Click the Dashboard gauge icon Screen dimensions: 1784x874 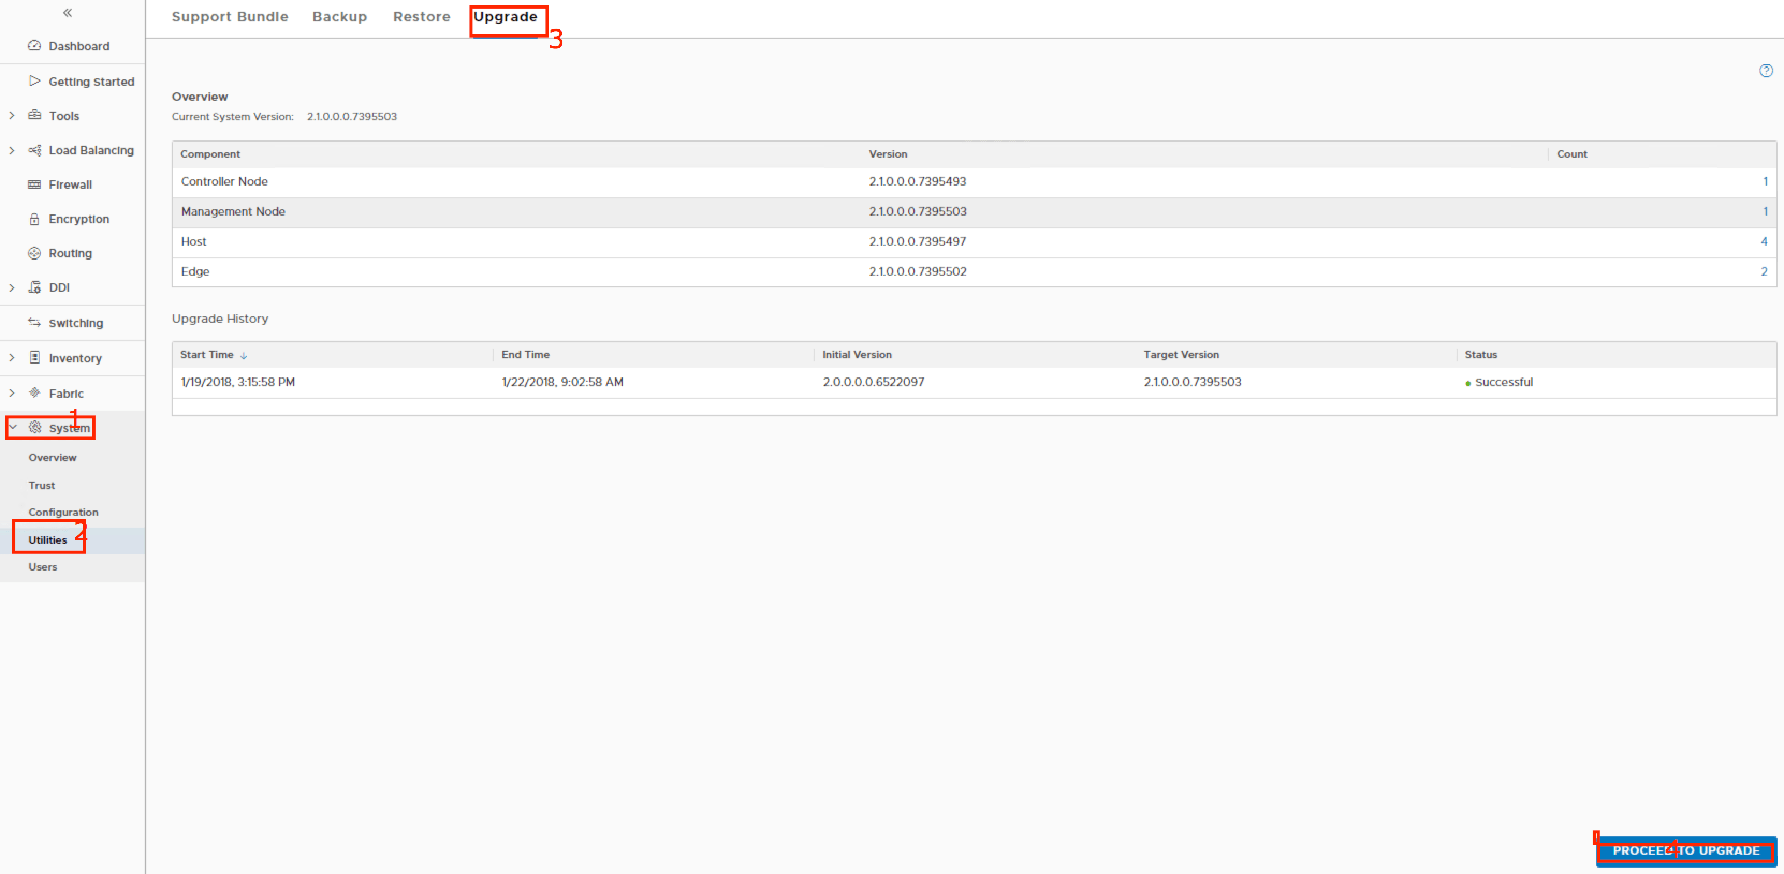click(x=34, y=46)
